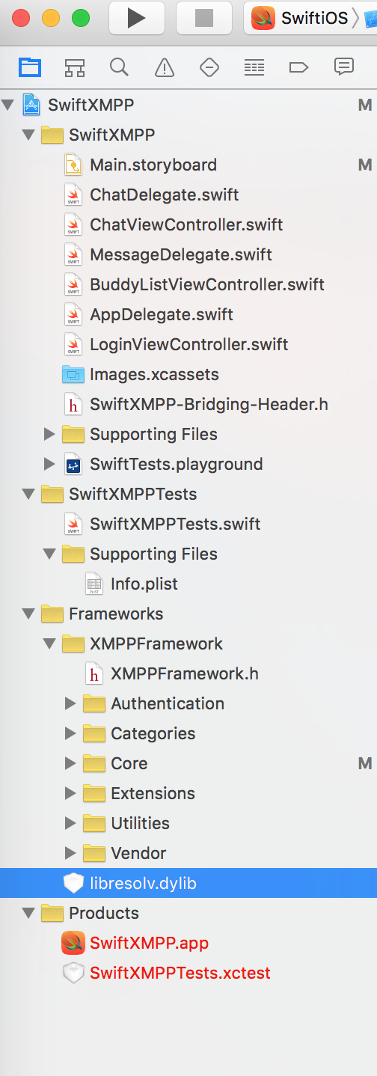
Task: Open ChatDelegate.swift
Action: coord(165,195)
